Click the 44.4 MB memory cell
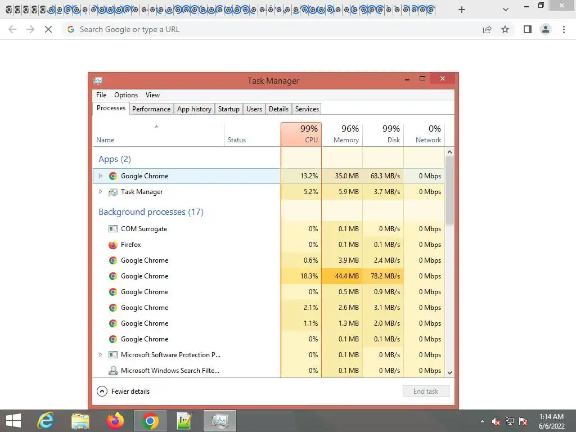This screenshot has height=432, width=576. 343,276
